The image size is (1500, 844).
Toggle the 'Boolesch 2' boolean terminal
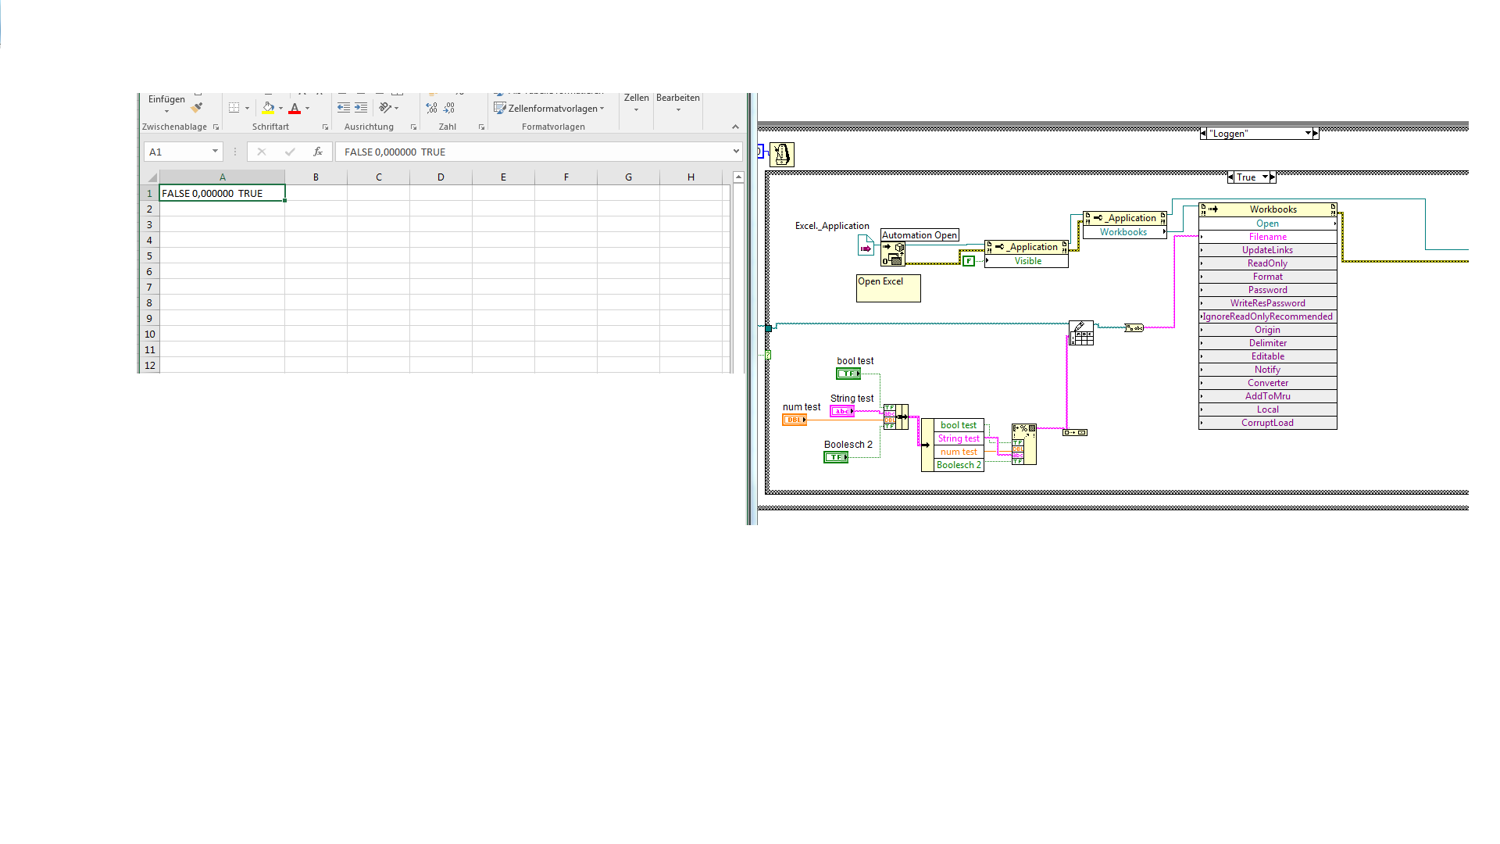(836, 457)
